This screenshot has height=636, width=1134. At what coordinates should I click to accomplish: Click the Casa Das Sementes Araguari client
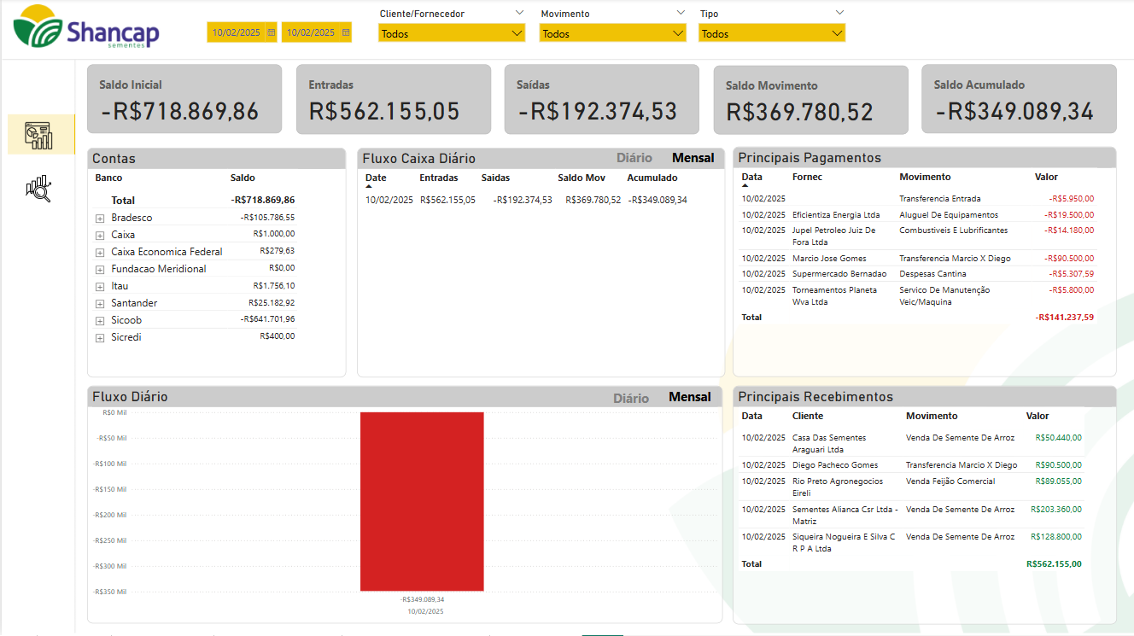tap(829, 444)
